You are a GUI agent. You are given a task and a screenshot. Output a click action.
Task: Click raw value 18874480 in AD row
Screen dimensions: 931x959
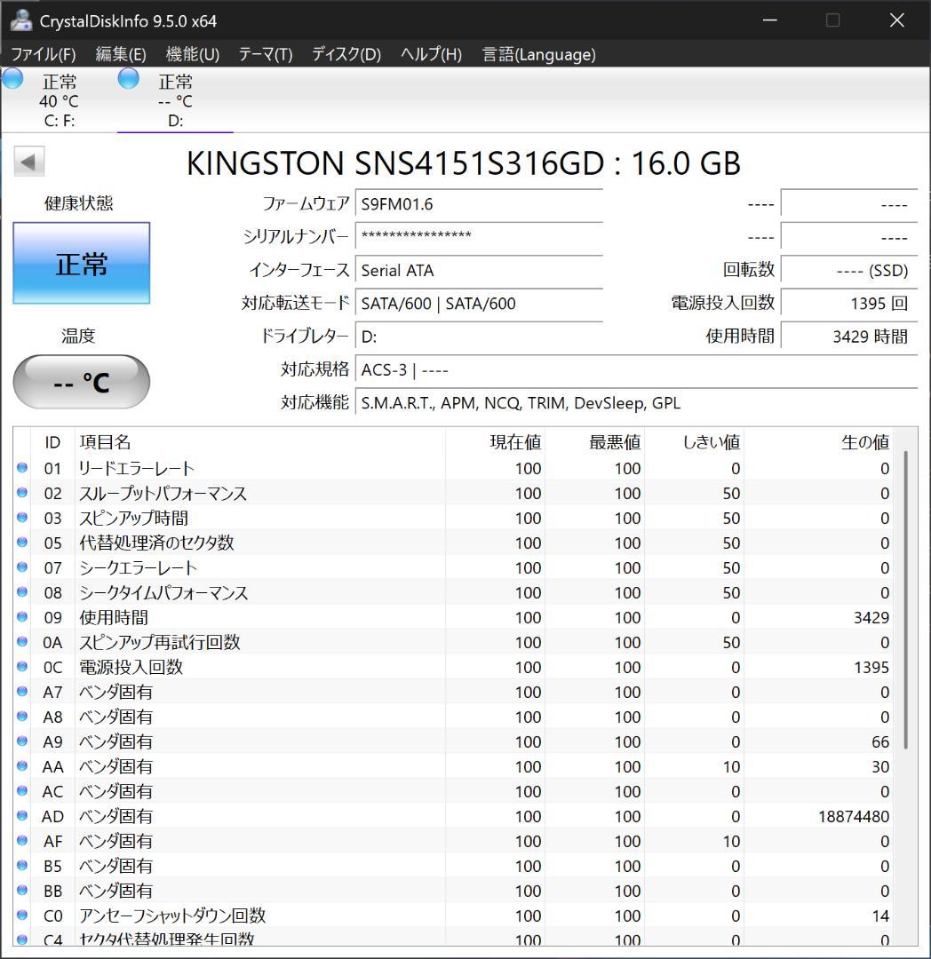click(x=854, y=816)
